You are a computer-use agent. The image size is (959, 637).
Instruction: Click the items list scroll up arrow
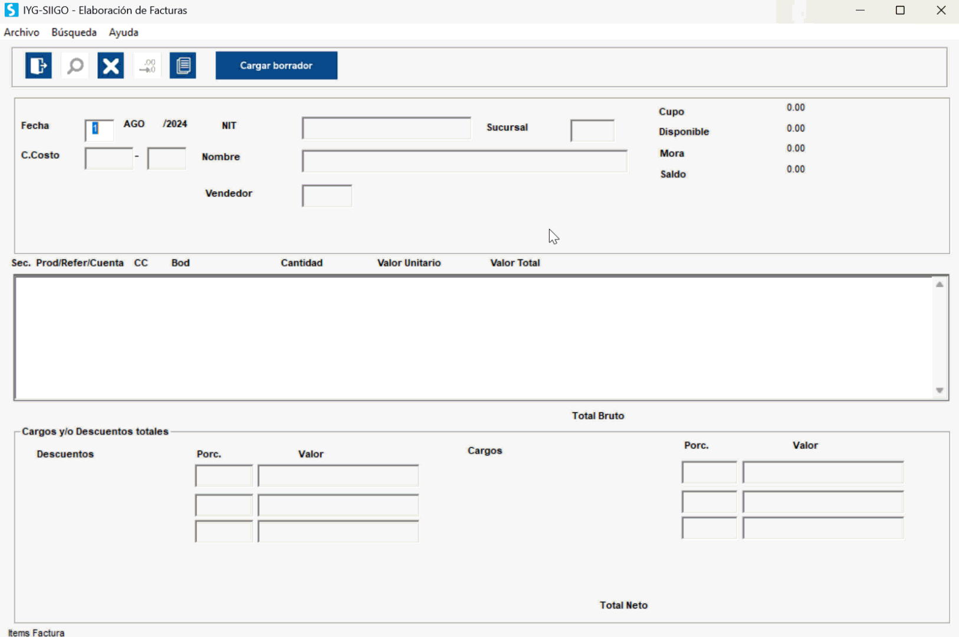(x=940, y=285)
